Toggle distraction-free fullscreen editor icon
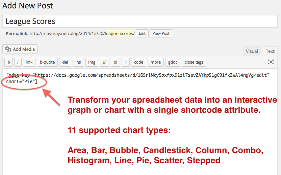 click(x=271, y=62)
